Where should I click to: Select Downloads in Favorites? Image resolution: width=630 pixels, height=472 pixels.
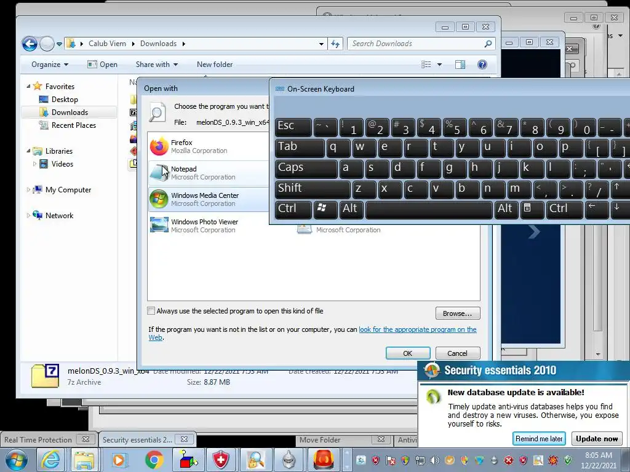(x=69, y=112)
